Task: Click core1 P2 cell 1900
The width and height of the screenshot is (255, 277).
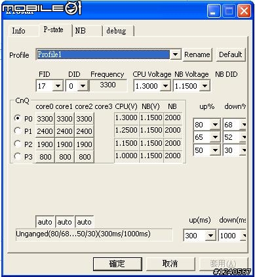Action: 64,144
